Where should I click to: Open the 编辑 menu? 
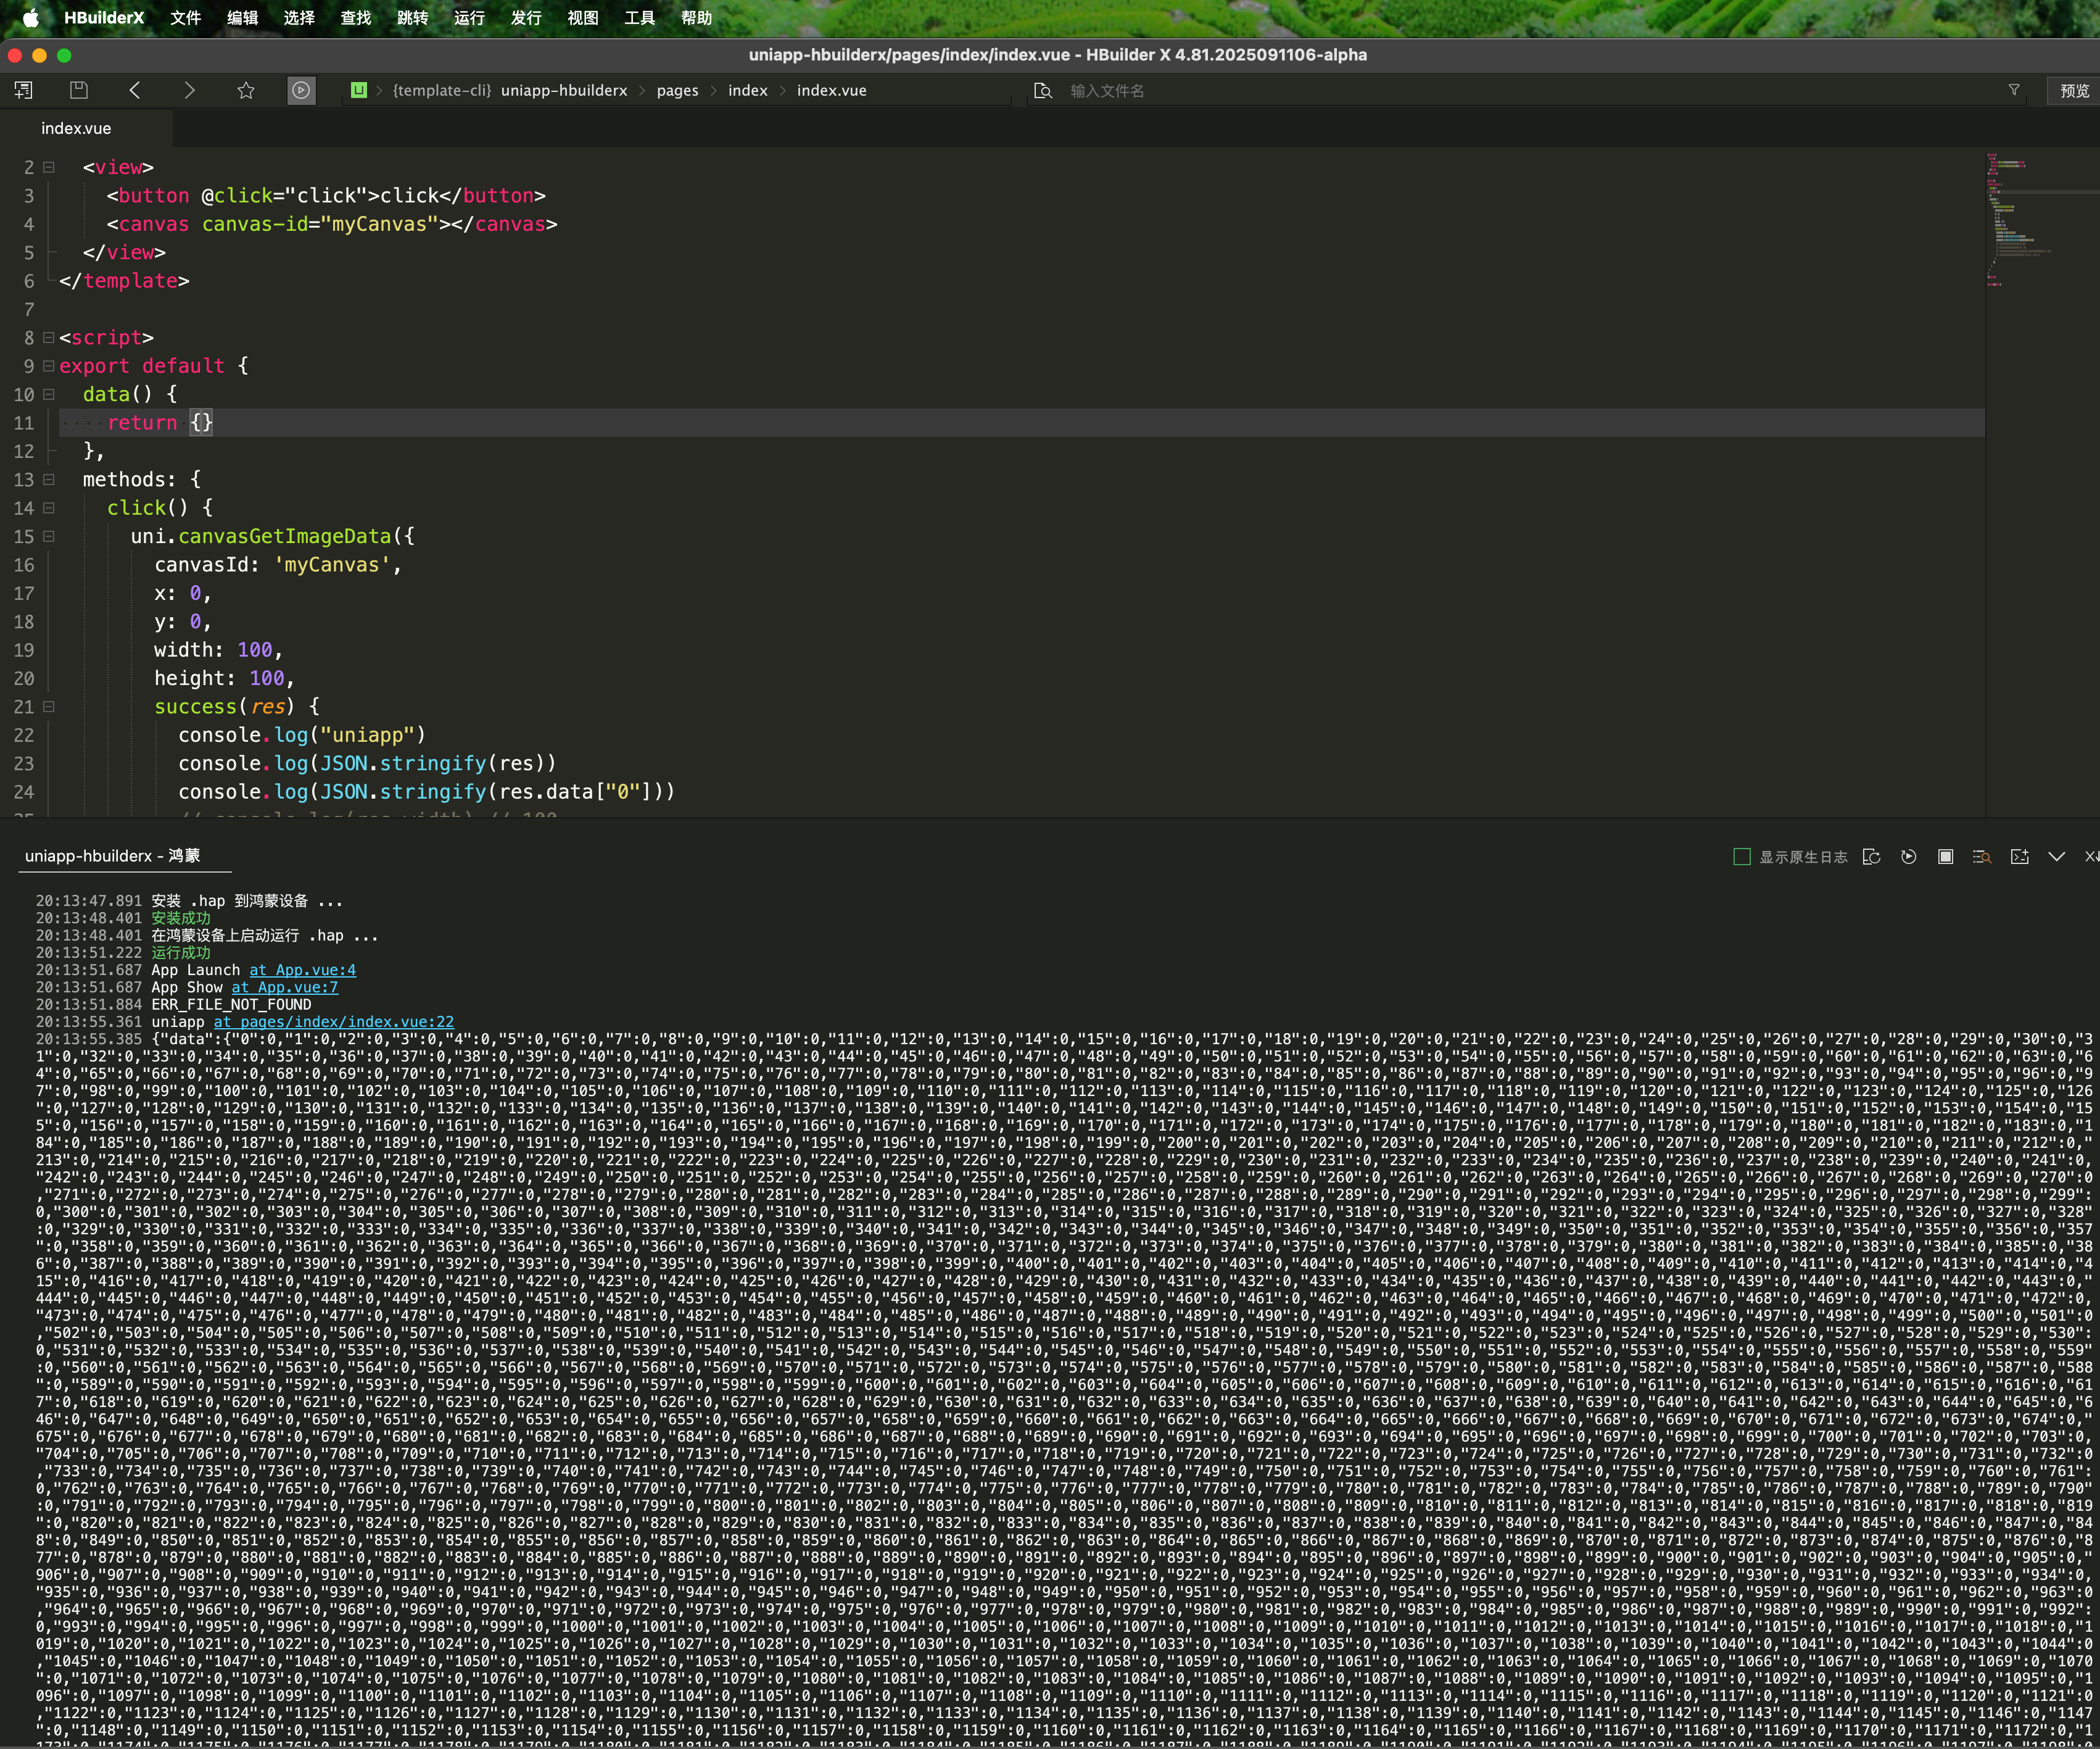pos(242,18)
